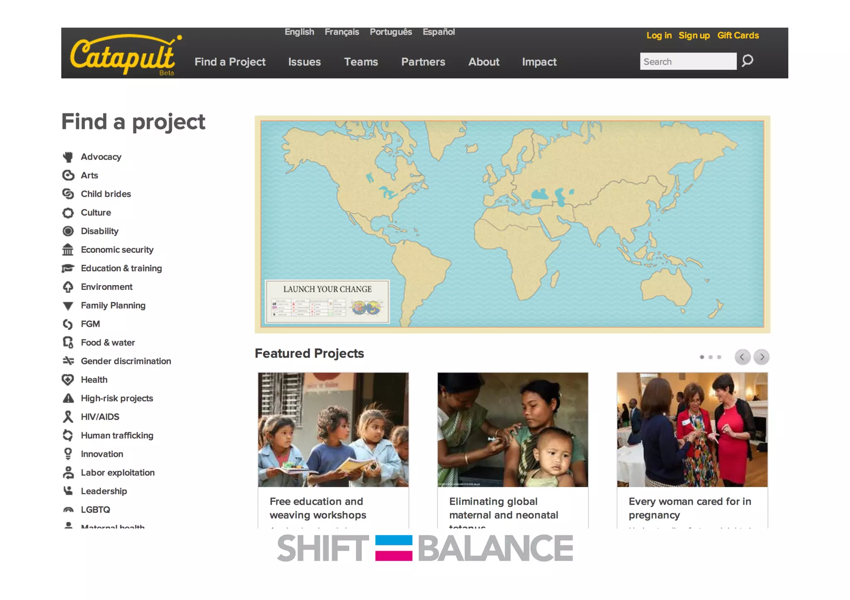Click into the Search input field
The image size is (850, 600).
click(688, 61)
